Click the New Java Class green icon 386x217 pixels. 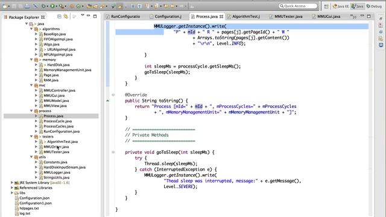tap(78, 6)
